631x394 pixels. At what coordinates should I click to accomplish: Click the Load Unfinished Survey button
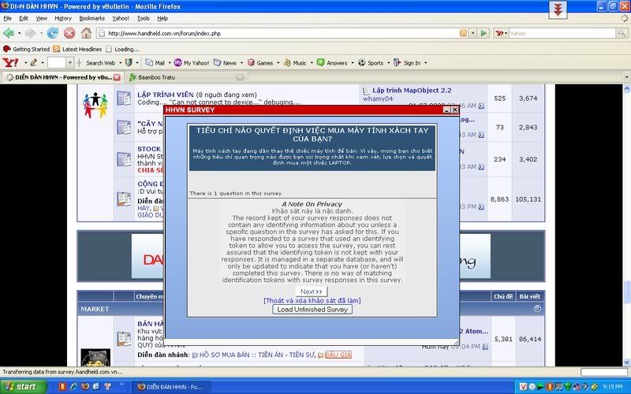click(x=312, y=309)
